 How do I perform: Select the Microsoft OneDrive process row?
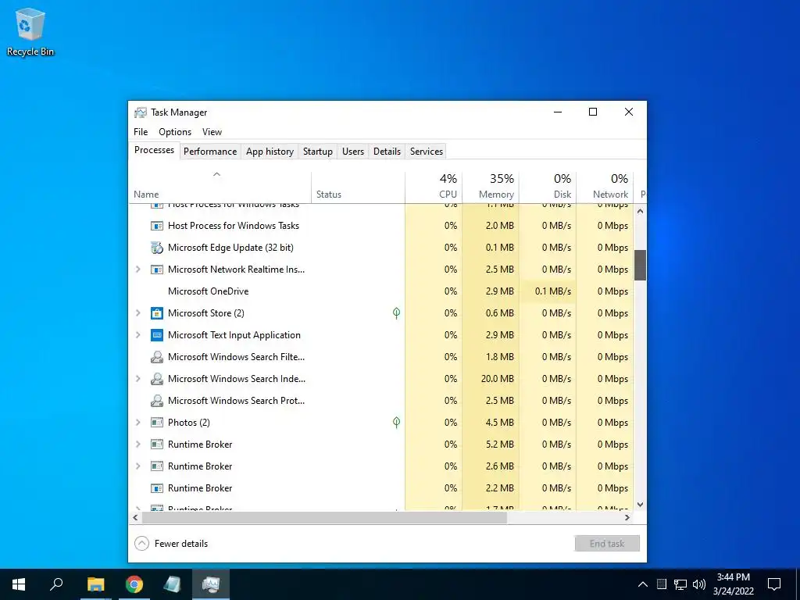(x=381, y=291)
